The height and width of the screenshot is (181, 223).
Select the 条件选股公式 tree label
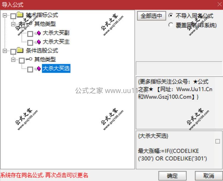pyautogui.click(x=42, y=51)
